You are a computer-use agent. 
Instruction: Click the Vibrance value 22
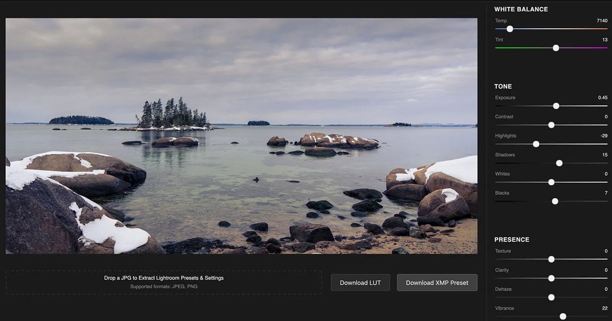click(x=605, y=308)
